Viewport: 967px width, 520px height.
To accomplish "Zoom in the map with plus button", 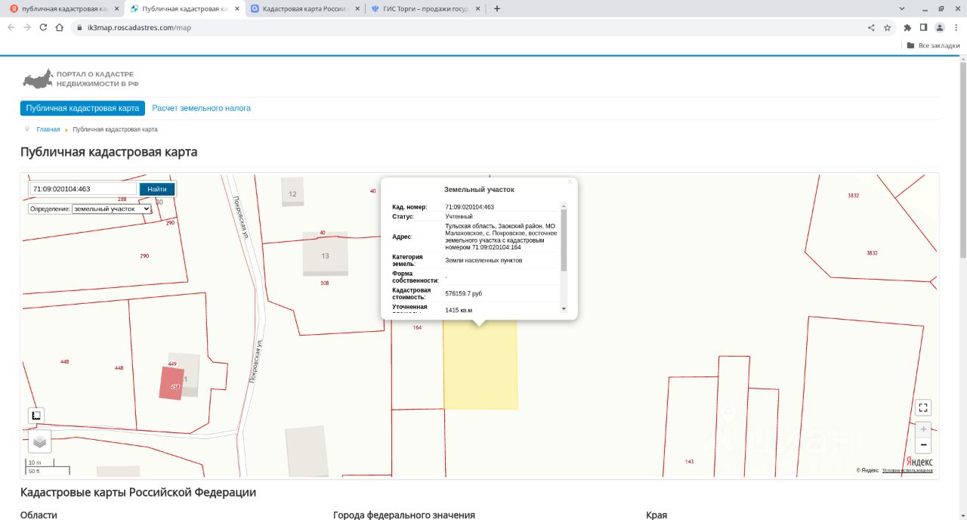I will (x=923, y=429).
